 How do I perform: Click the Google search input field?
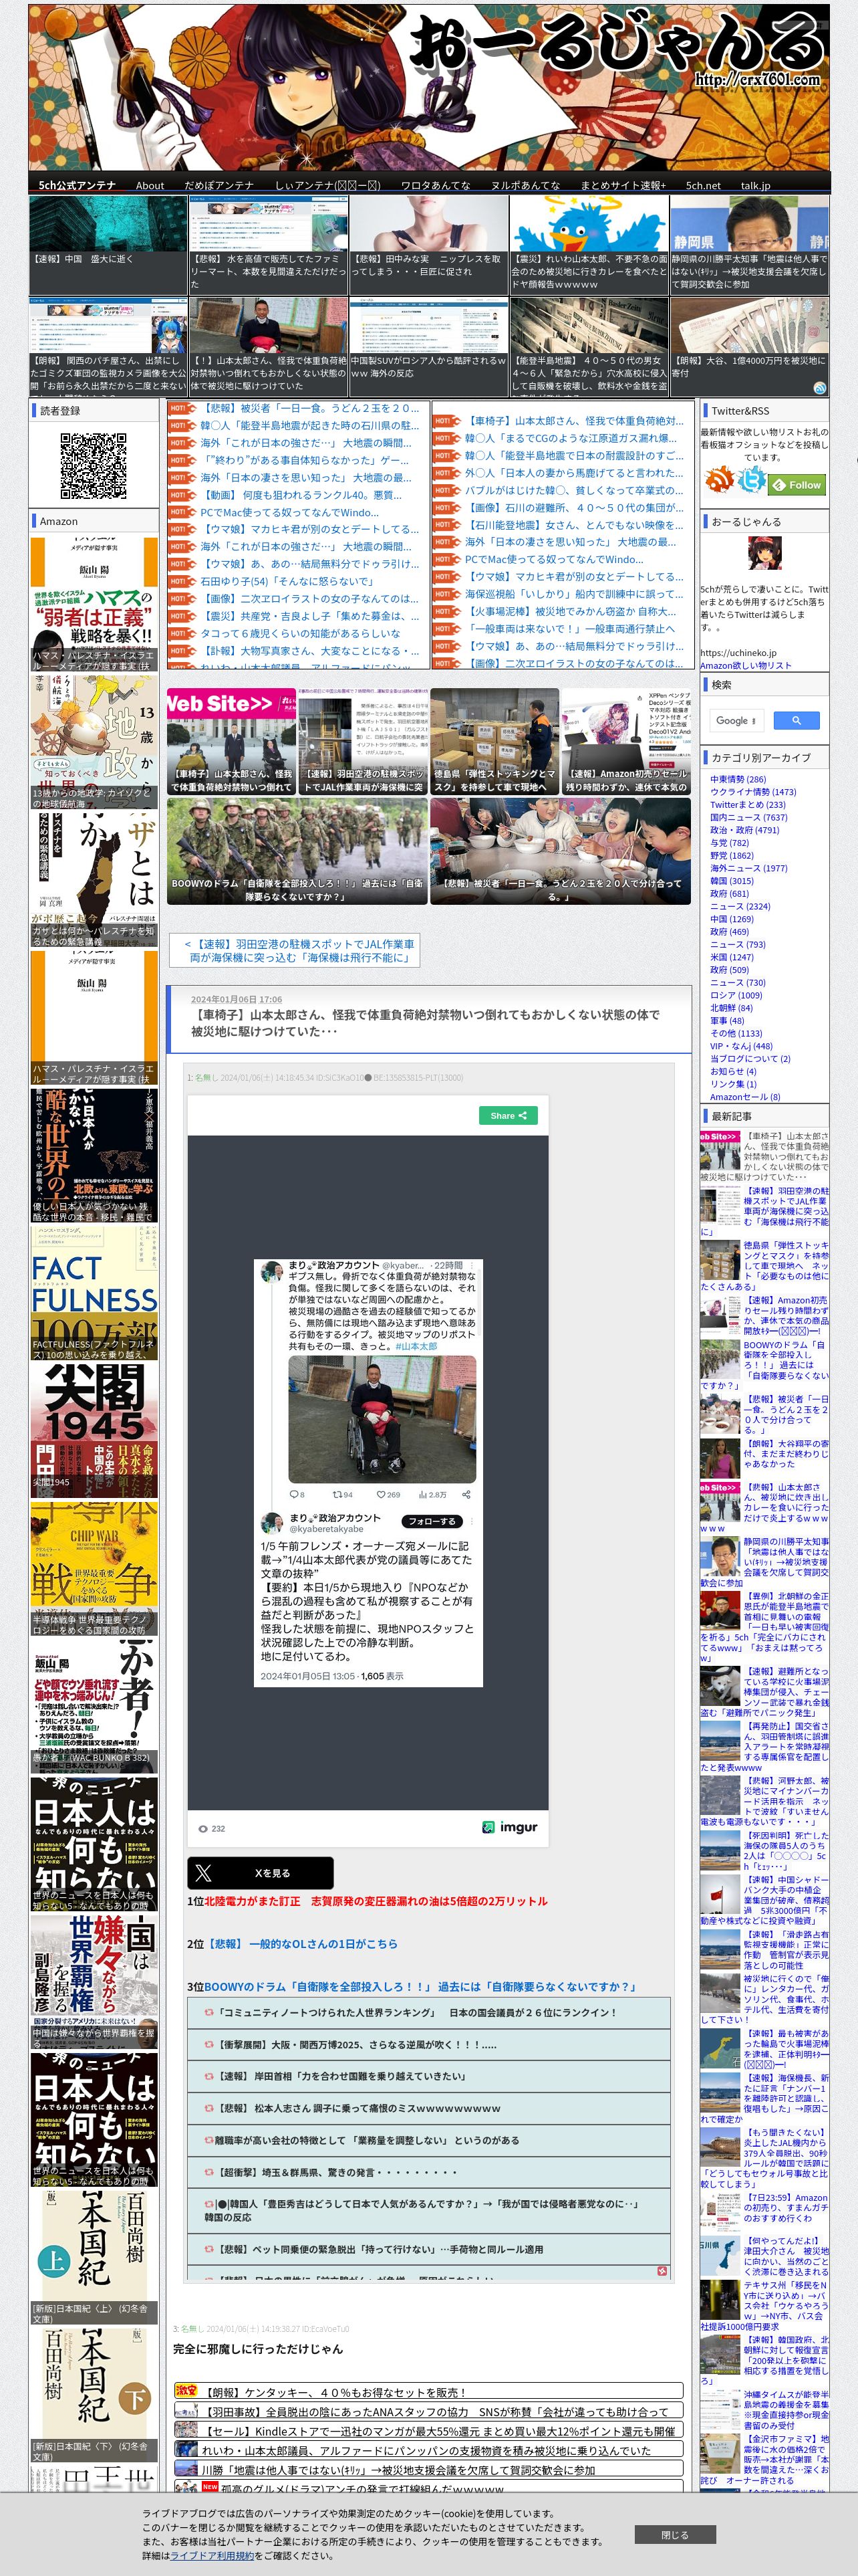click(x=737, y=720)
